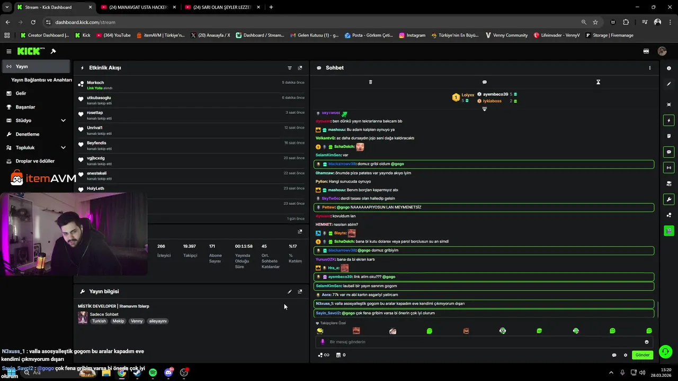Click the green robot button in right sidebar

click(669, 231)
